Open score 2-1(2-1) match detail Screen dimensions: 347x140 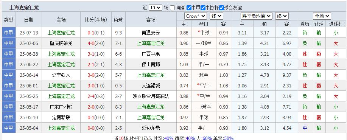pos(96,65)
